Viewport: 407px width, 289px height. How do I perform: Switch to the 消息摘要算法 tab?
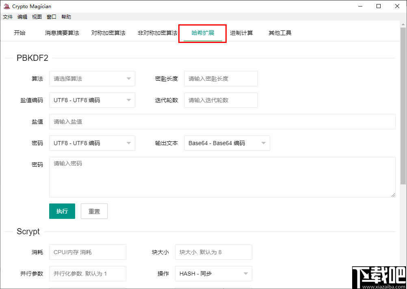[62, 33]
